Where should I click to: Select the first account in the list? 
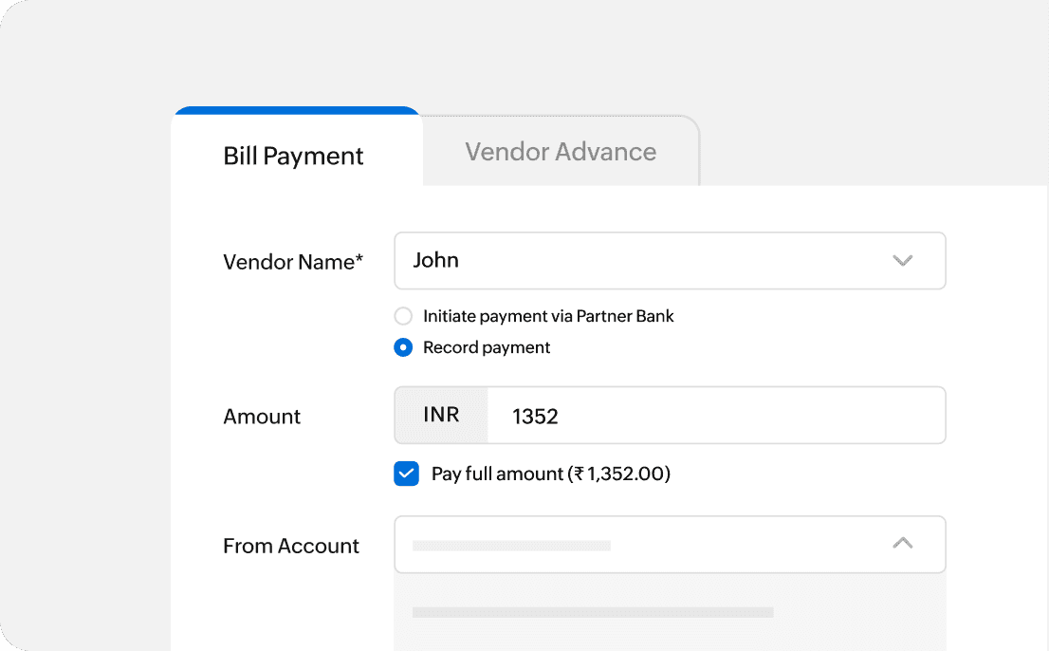(x=593, y=612)
